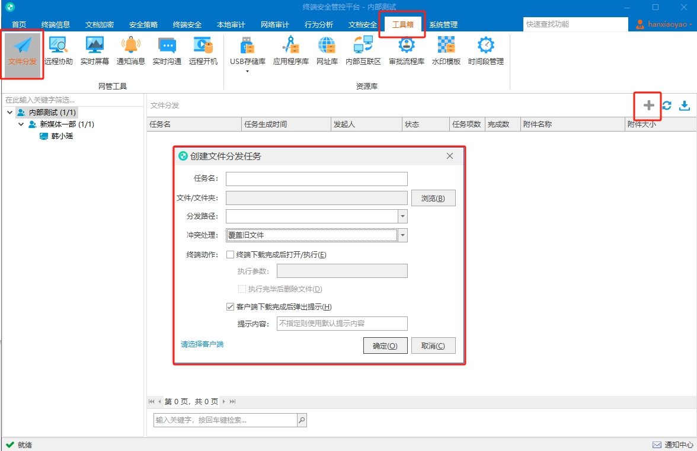Click the 浏览(B) browse button
The height and width of the screenshot is (451, 697).
[433, 198]
